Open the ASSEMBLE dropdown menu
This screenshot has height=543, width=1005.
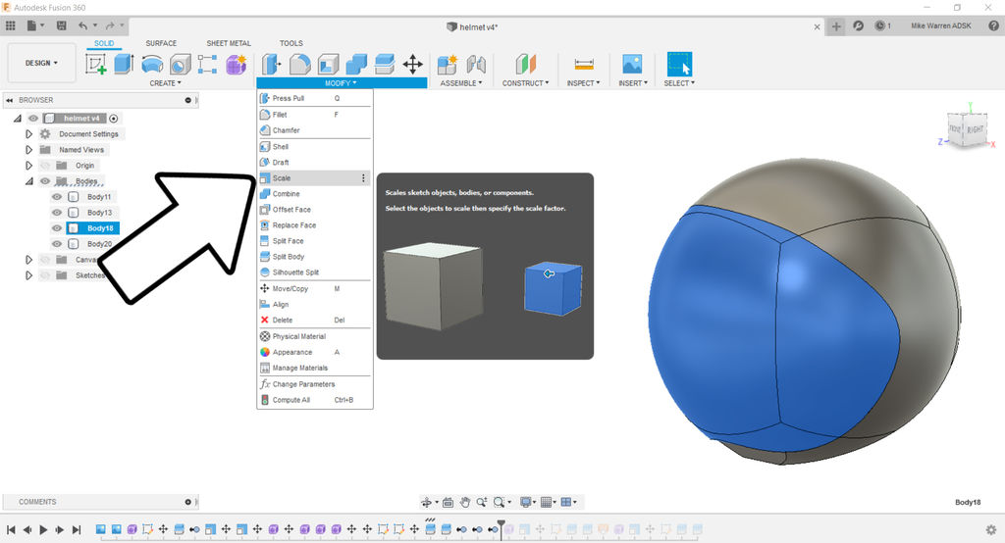click(461, 83)
